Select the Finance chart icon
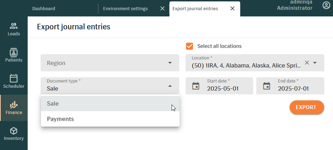Screen dimensions: 333x150 (14, 105)
